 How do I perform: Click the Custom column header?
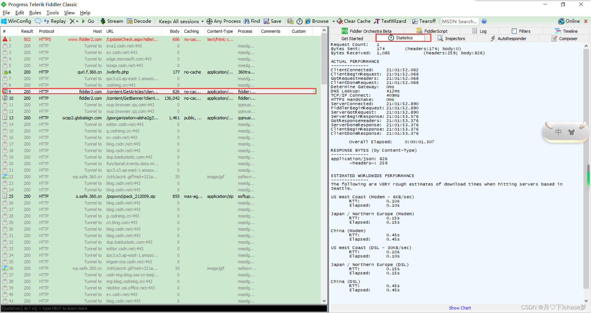[301, 31]
